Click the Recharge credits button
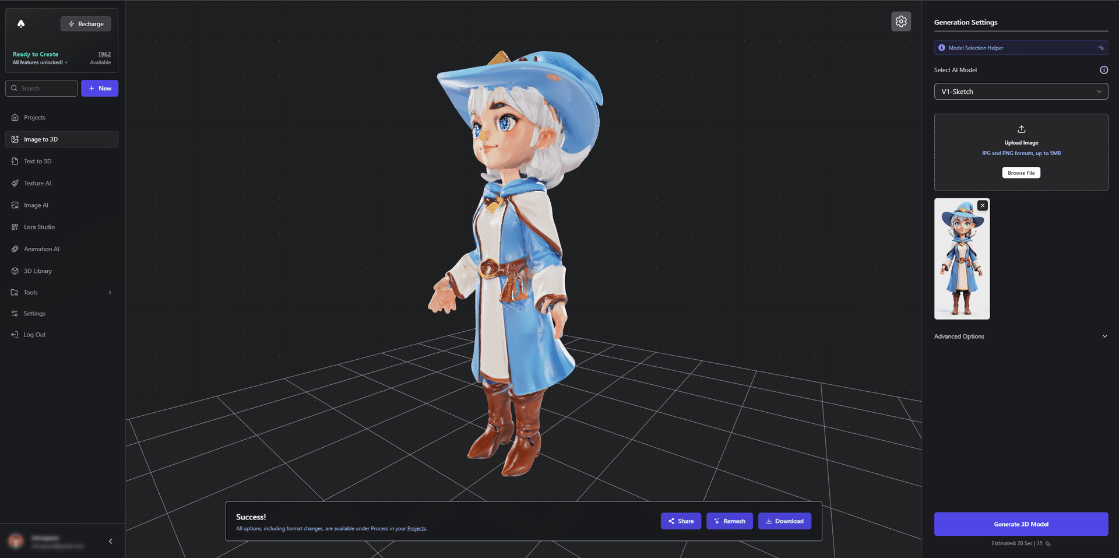The image size is (1119, 558). (85, 23)
